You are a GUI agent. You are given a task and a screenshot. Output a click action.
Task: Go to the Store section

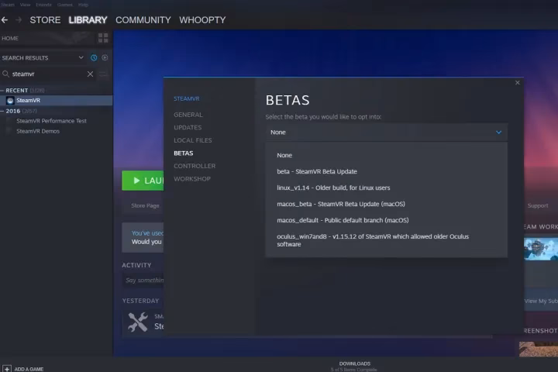(45, 20)
